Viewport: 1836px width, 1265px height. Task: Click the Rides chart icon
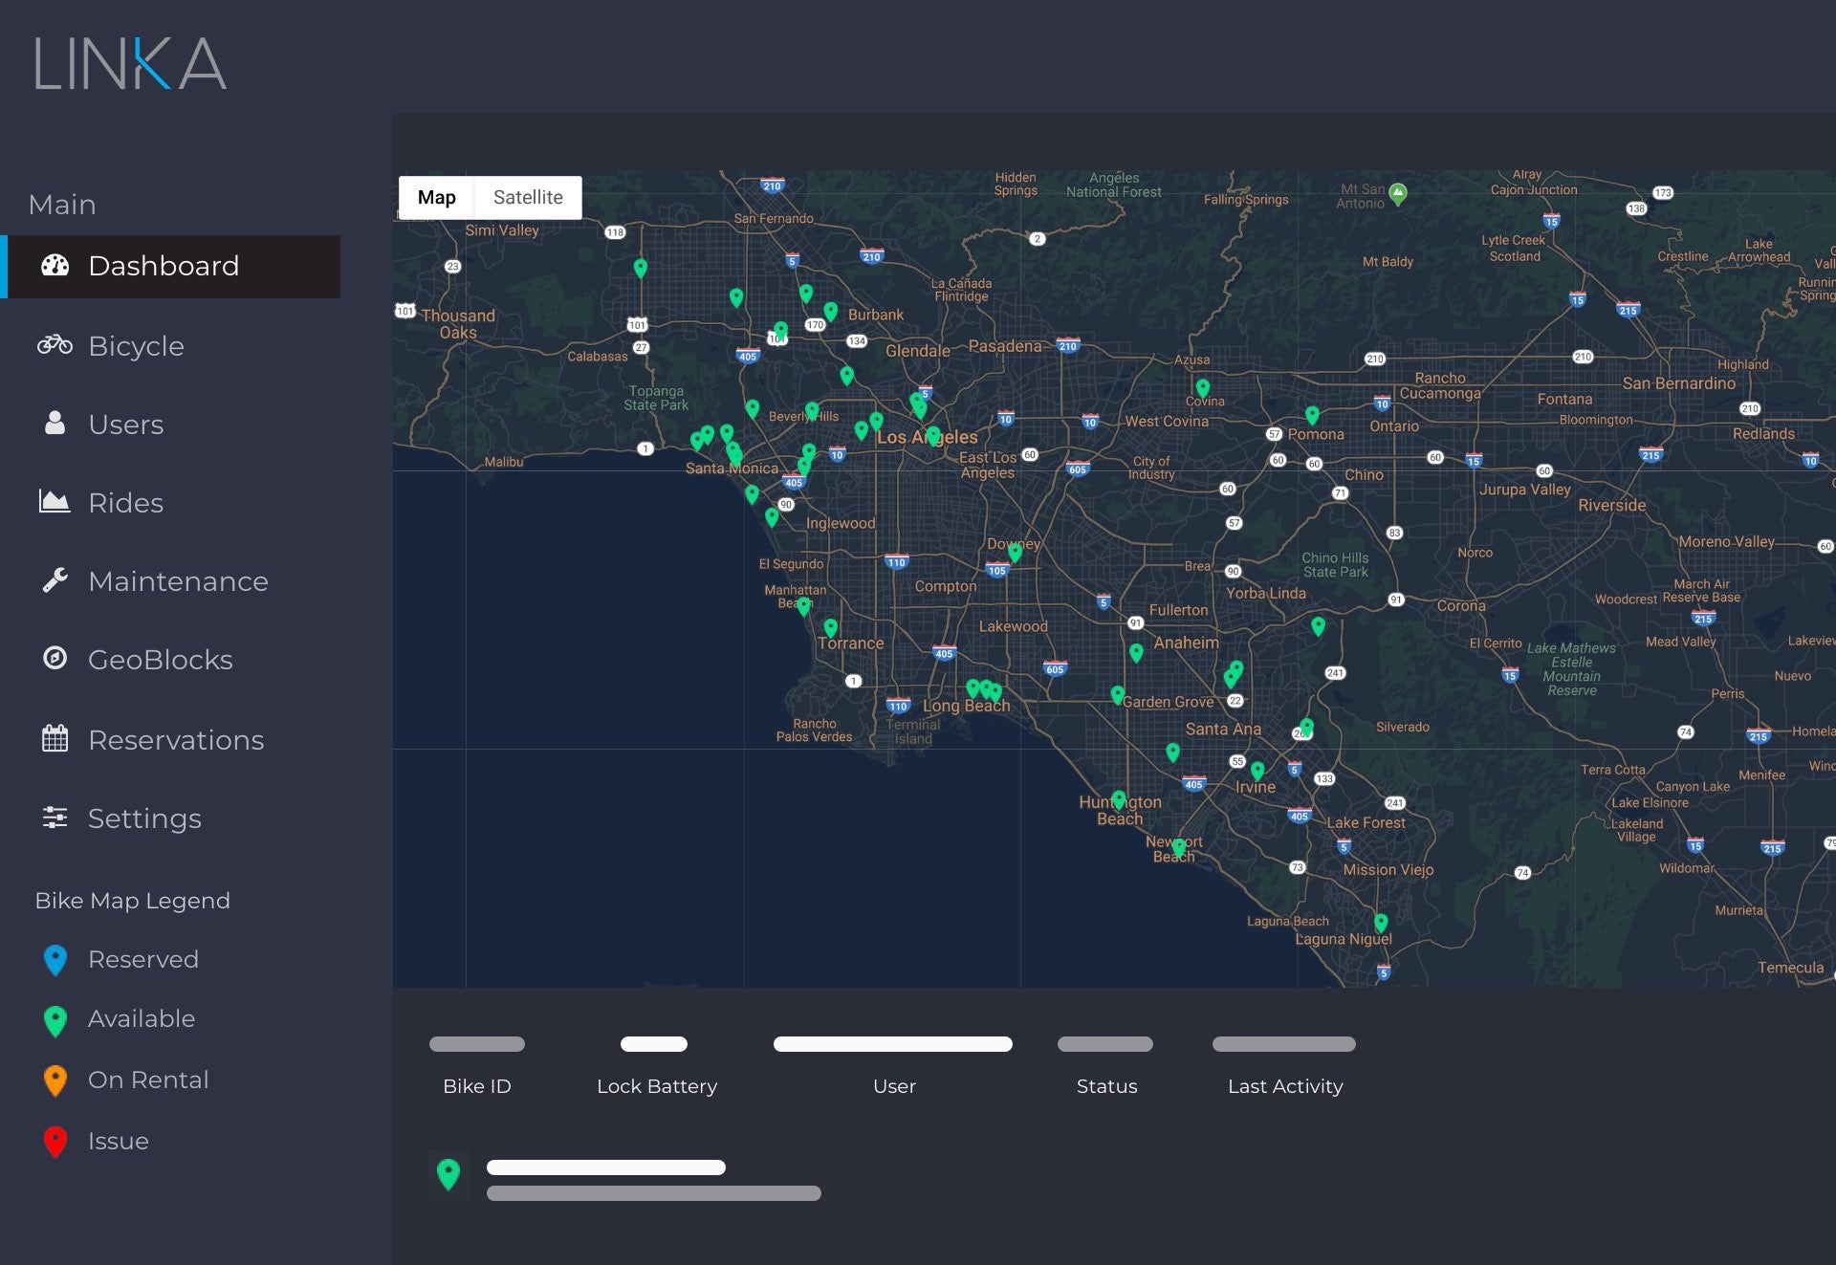pos(55,502)
